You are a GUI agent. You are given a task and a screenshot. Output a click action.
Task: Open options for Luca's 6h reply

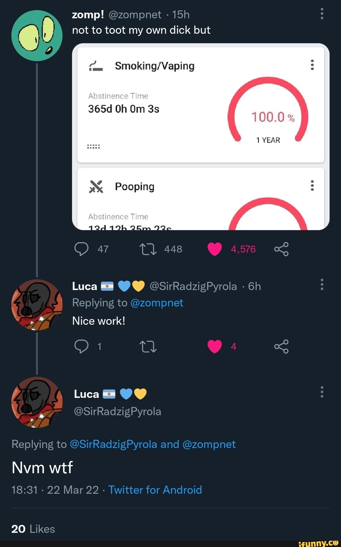322,284
